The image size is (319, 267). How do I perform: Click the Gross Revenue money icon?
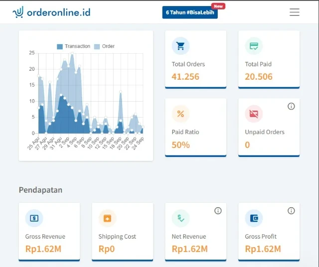pos(34,218)
